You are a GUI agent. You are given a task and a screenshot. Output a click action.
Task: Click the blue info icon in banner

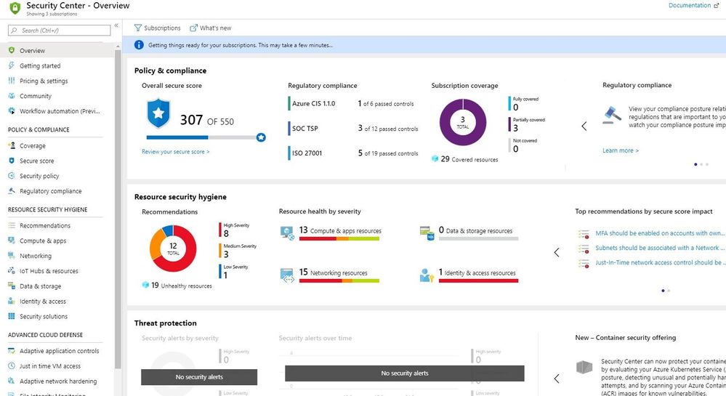[x=139, y=45]
